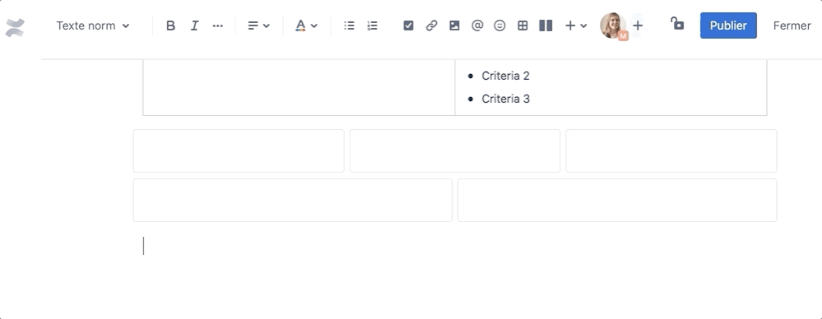822x319 pixels.
Task: Click the Criteria 2 bullet text
Action: click(x=505, y=76)
